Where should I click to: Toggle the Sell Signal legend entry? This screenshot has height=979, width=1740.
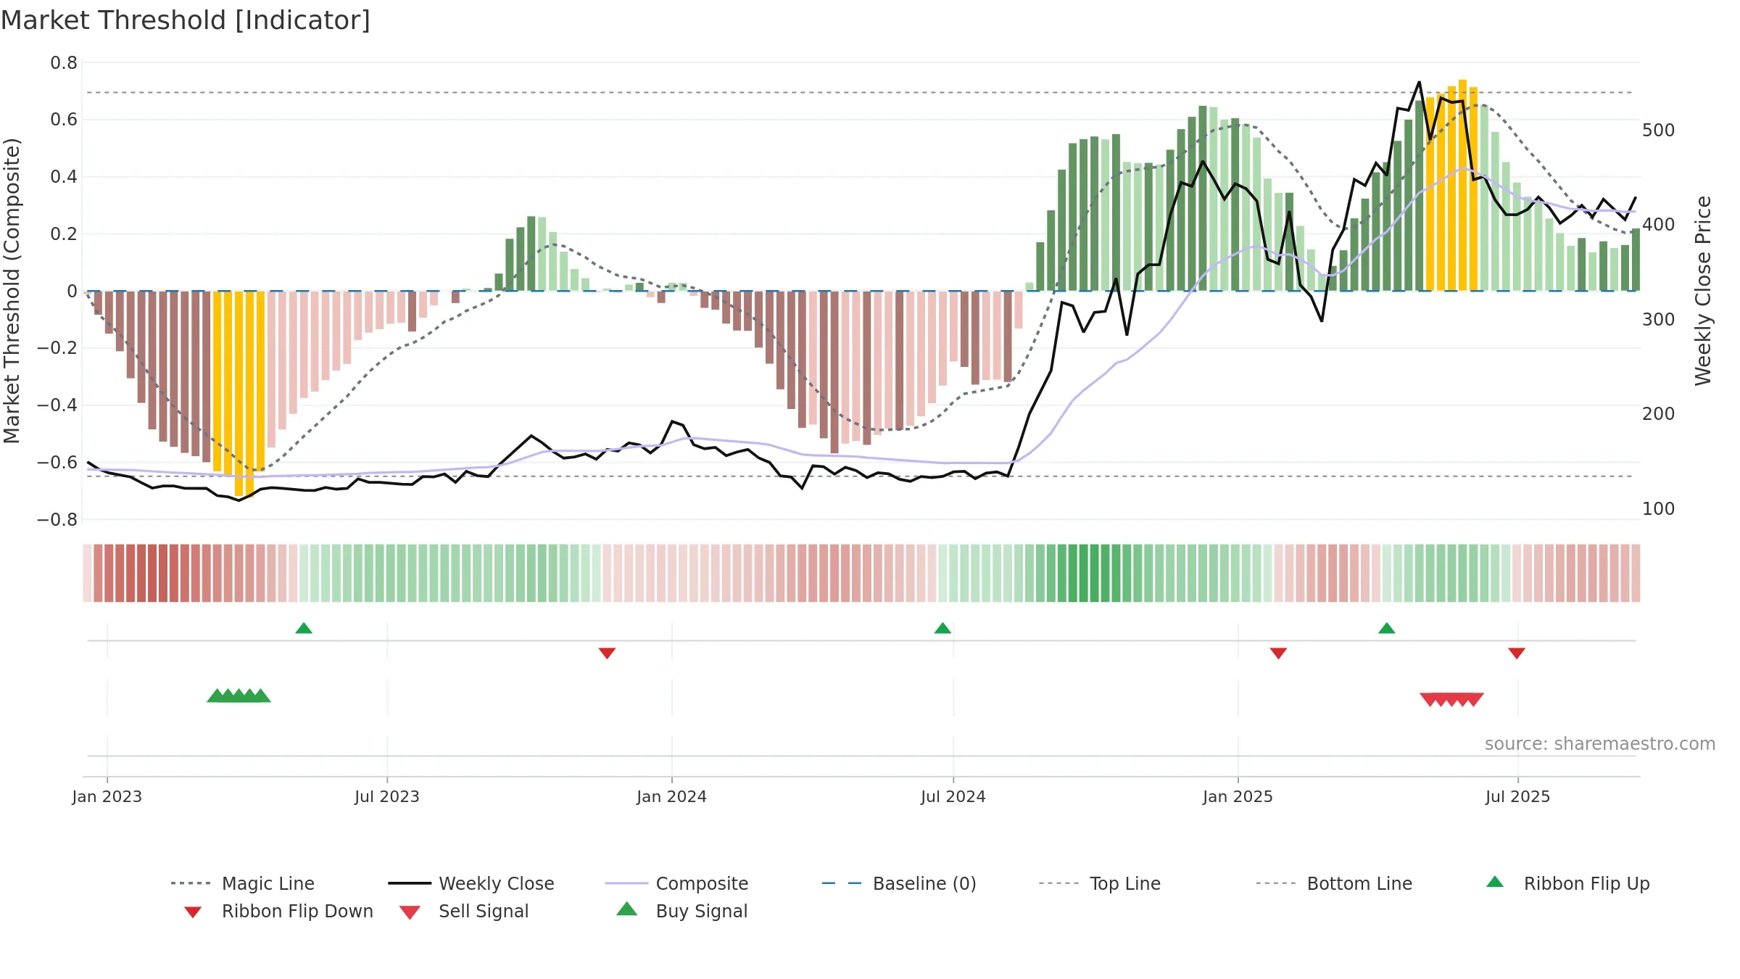tap(464, 911)
